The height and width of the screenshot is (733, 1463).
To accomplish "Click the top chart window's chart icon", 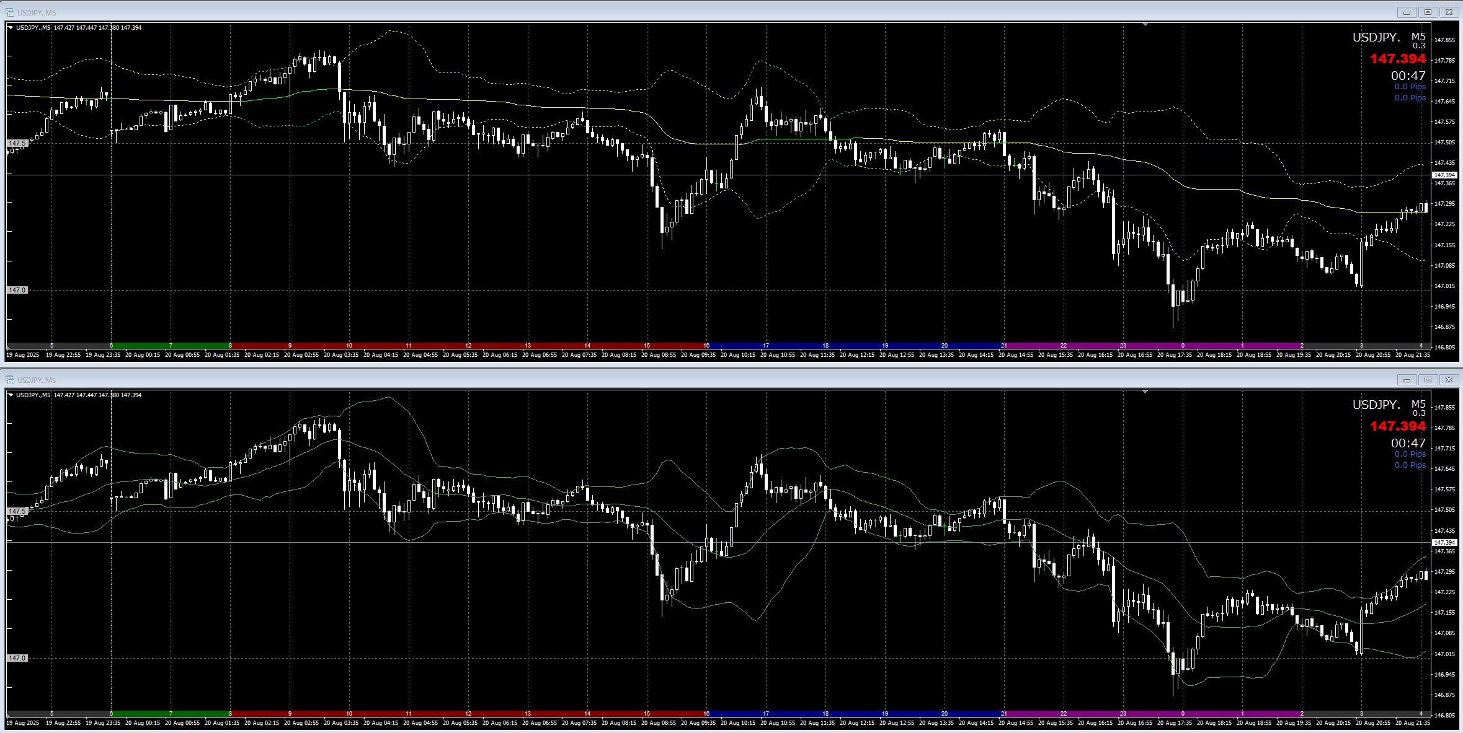I will coord(10,12).
